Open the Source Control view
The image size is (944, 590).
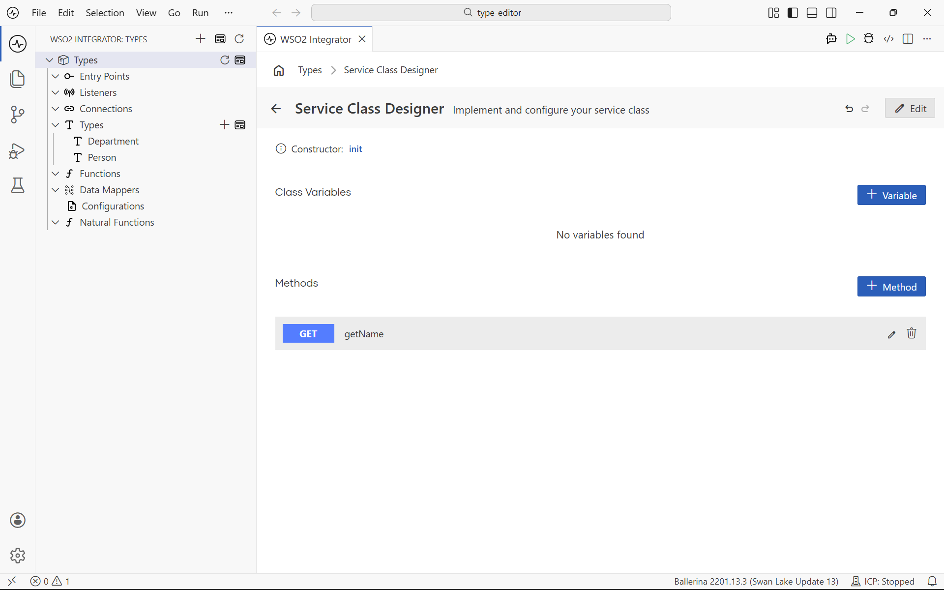pyautogui.click(x=18, y=115)
